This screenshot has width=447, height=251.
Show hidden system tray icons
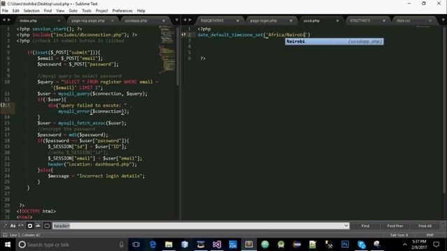pyautogui.click(x=404, y=245)
